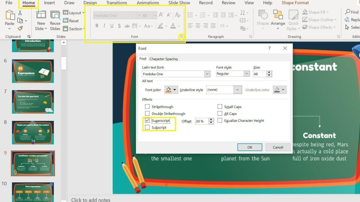
Task: Click the Offset percentage field
Action: pos(202,121)
